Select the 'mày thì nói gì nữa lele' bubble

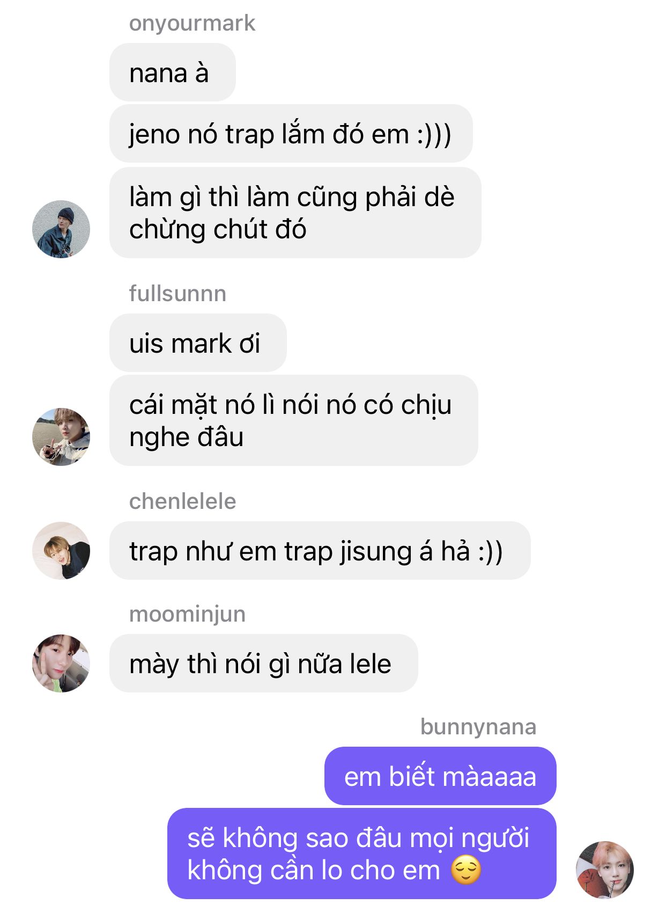[264, 663]
